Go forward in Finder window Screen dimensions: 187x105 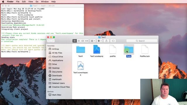(x=53, y=41)
